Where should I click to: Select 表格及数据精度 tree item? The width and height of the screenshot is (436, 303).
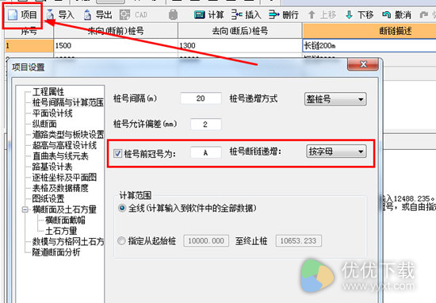point(60,188)
